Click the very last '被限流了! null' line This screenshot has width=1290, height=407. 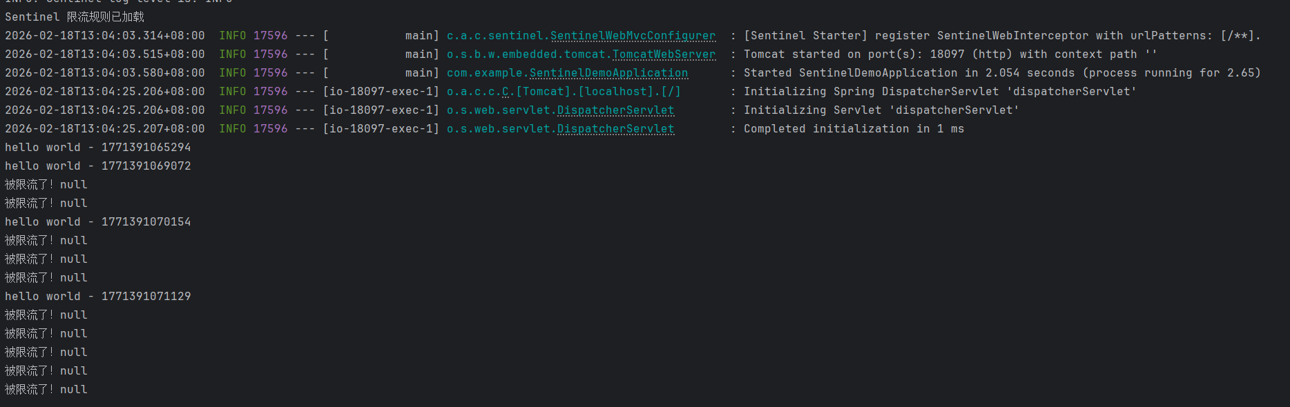click(x=46, y=390)
